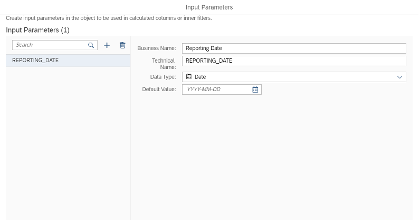Click the Default Value label

click(x=159, y=89)
